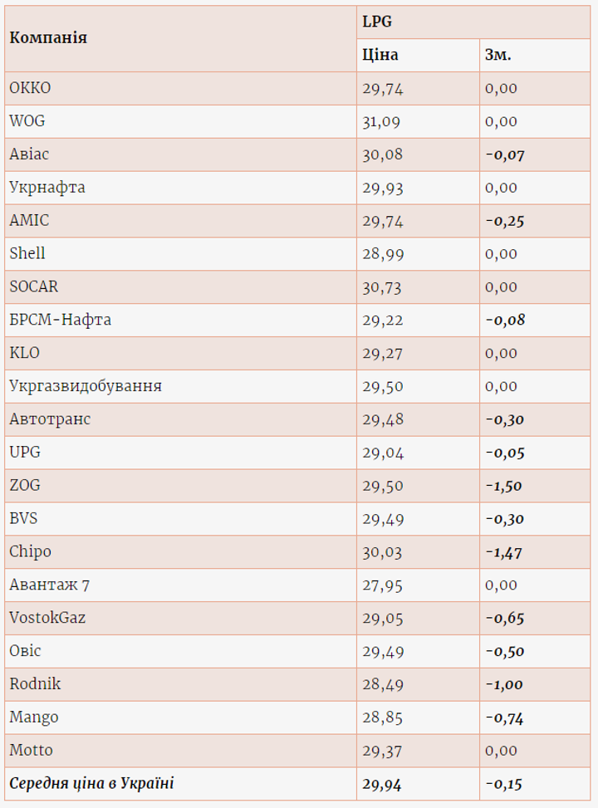
Task: Select the AMIC change value -0,25
Action: coord(504,221)
